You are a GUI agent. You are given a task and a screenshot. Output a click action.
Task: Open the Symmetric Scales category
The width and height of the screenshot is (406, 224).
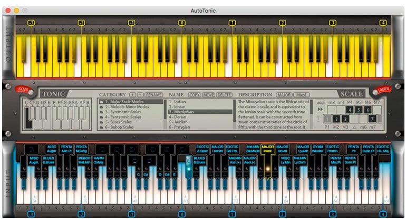coord(130,112)
